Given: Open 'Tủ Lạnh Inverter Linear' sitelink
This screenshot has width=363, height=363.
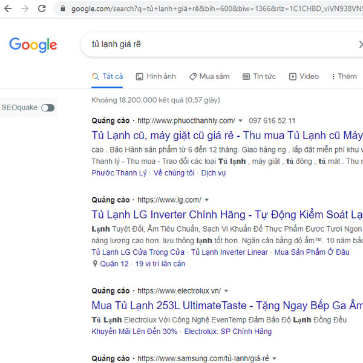Looking at the screenshot, I should click(x=229, y=252).
